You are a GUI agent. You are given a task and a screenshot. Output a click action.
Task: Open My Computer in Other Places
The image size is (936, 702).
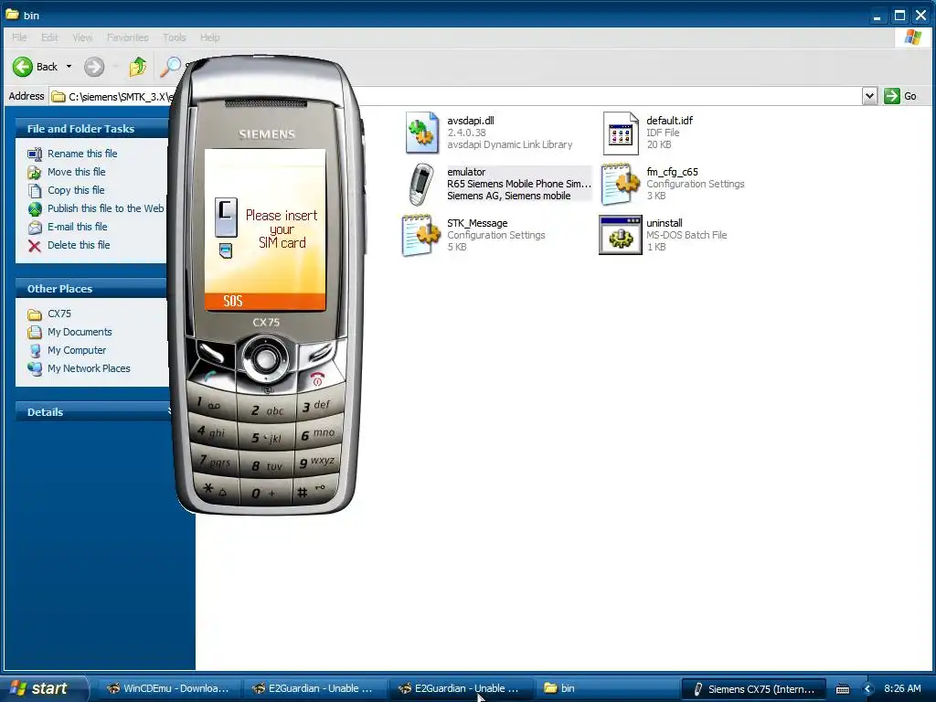(77, 350)
